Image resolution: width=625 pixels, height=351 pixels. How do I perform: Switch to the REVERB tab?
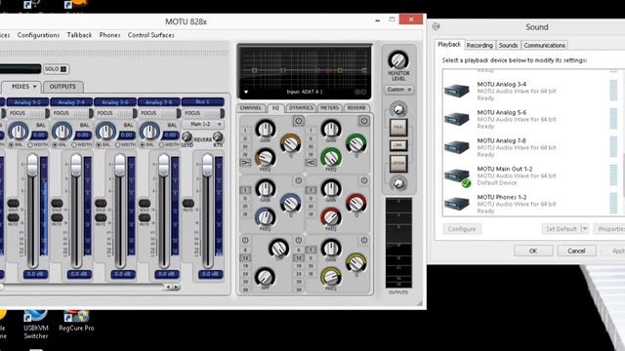point(356,108)
